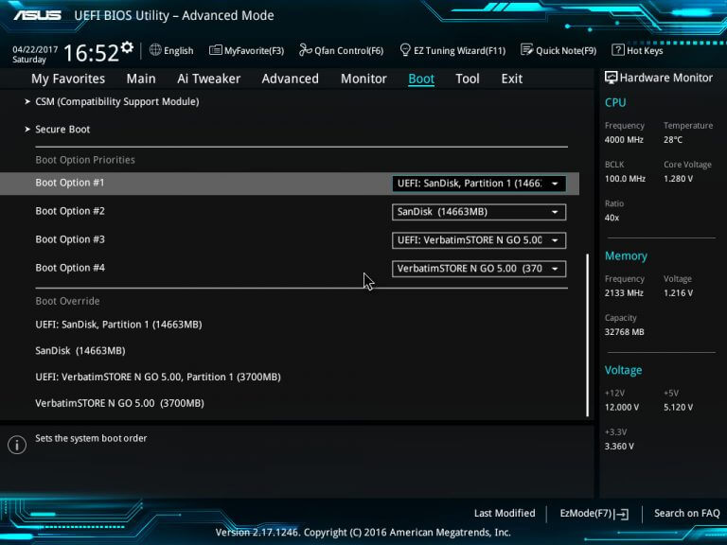
Task: Open the Boot Option #3 dropdown
Action: pos(479,240)
